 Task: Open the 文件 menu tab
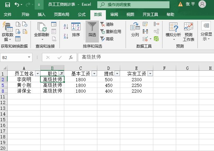(8, 14)
